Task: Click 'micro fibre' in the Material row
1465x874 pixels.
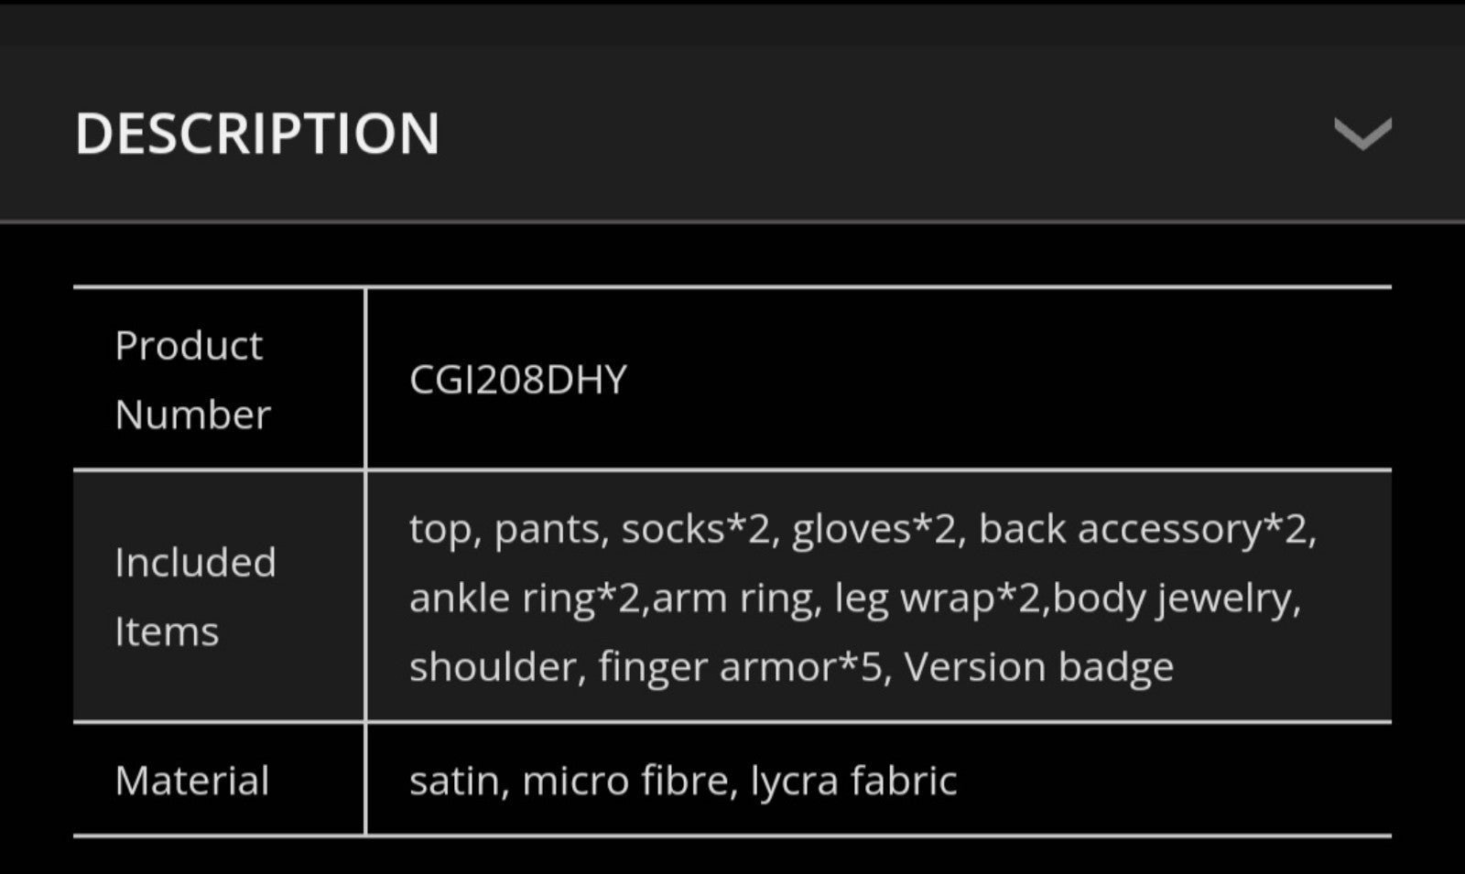Action: 625,781
